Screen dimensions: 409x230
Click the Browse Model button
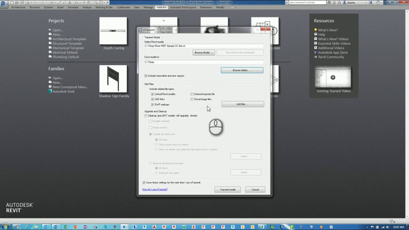pyautogui.click(x=204, y=52)
